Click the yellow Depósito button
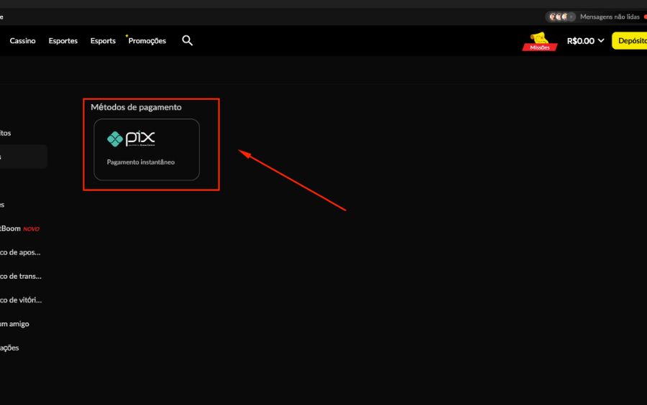 click(630, 41)
